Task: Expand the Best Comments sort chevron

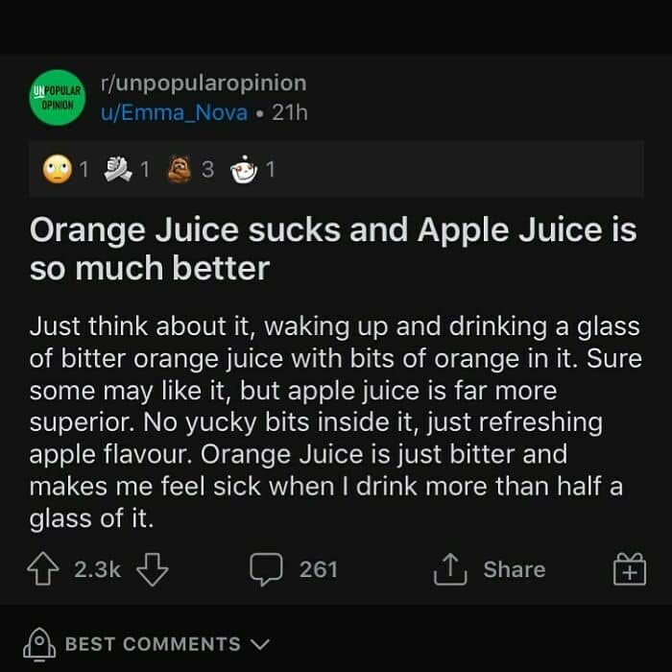Action: pos(260,644)
